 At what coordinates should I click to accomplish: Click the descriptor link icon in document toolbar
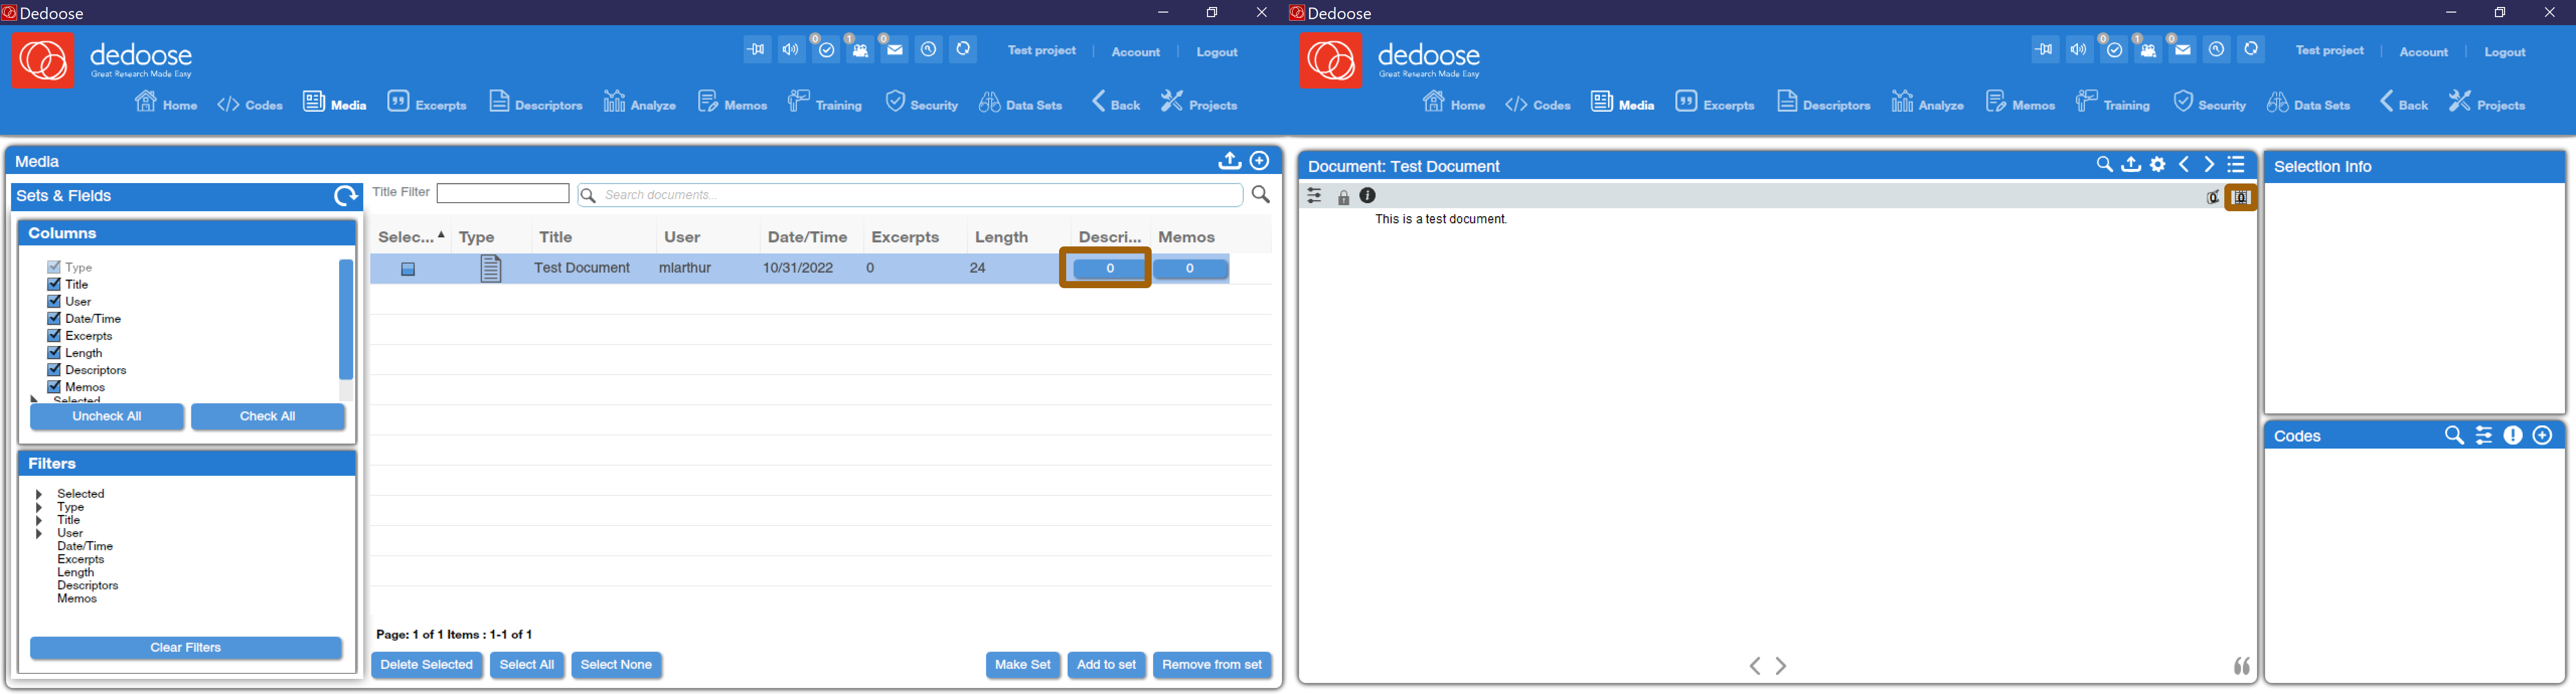pos(2241,197)
